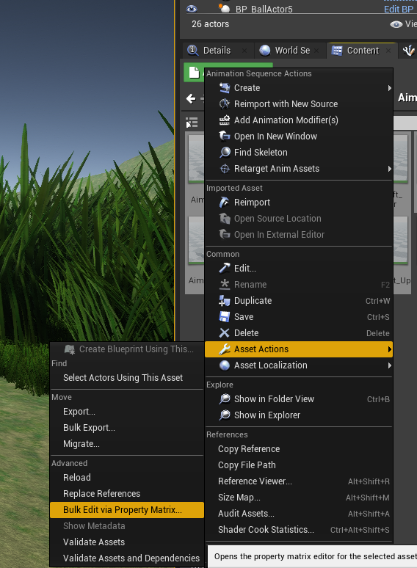The height and width of the screenshot is (568, 417).
Task: Click the Show in Explorer icon
Action: [x=225, y=415]
